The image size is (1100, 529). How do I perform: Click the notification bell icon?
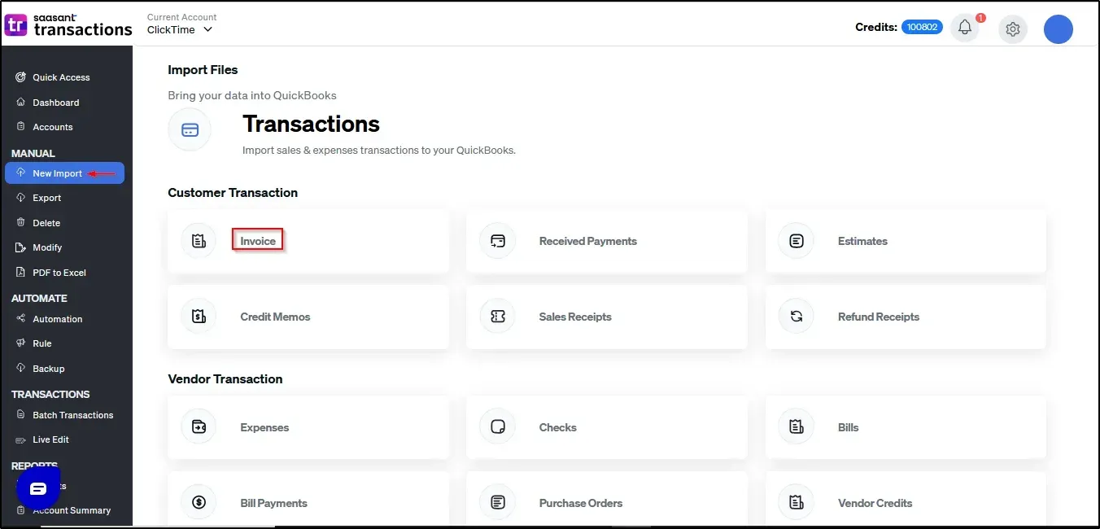pos(965,28)
